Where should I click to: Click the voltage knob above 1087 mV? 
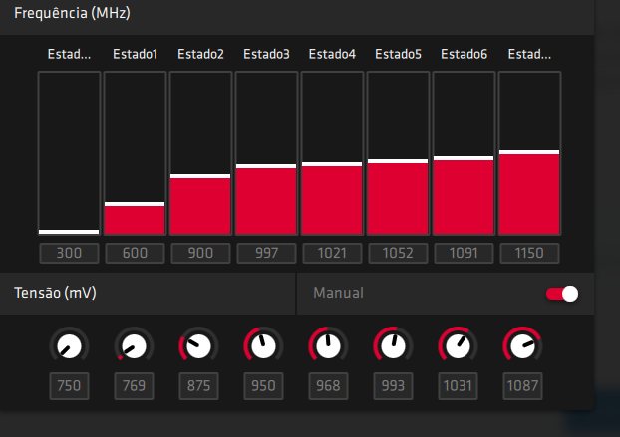point(522,346)
